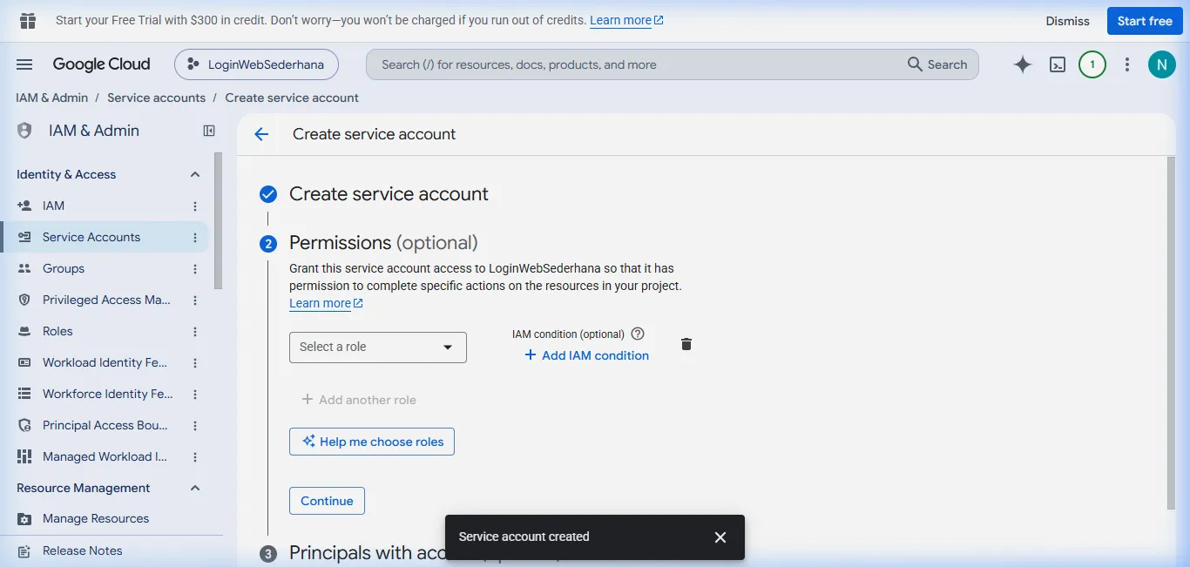
Task: Open the main navigation hamburger menu
Action: (x=24, y=64)
